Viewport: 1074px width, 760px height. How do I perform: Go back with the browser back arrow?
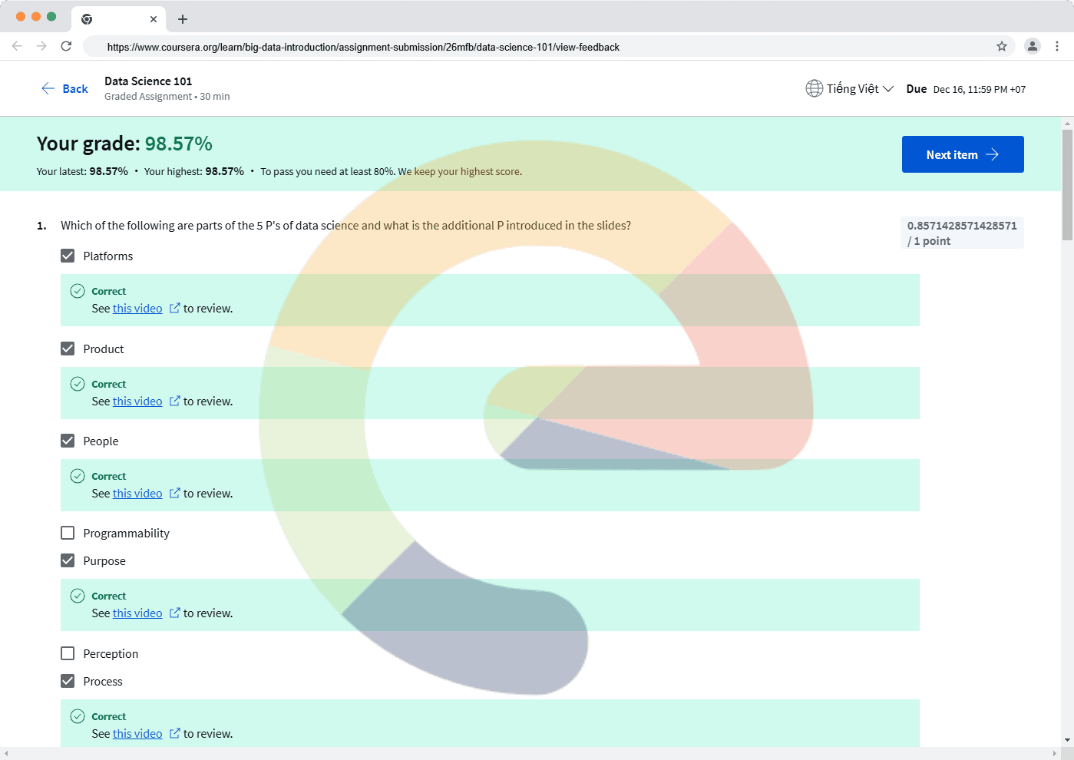17,46
